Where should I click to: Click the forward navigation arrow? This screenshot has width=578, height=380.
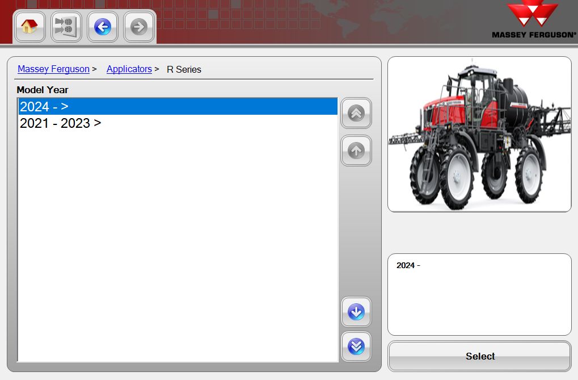coord(138,26)
